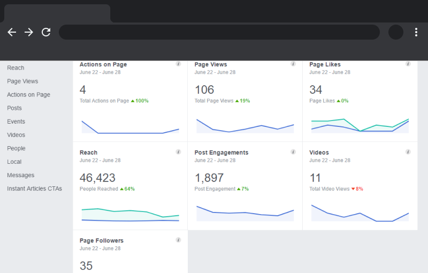Select the browser tab at top
Viewport: 428px width, 273px height.
(x=57, y=13)
